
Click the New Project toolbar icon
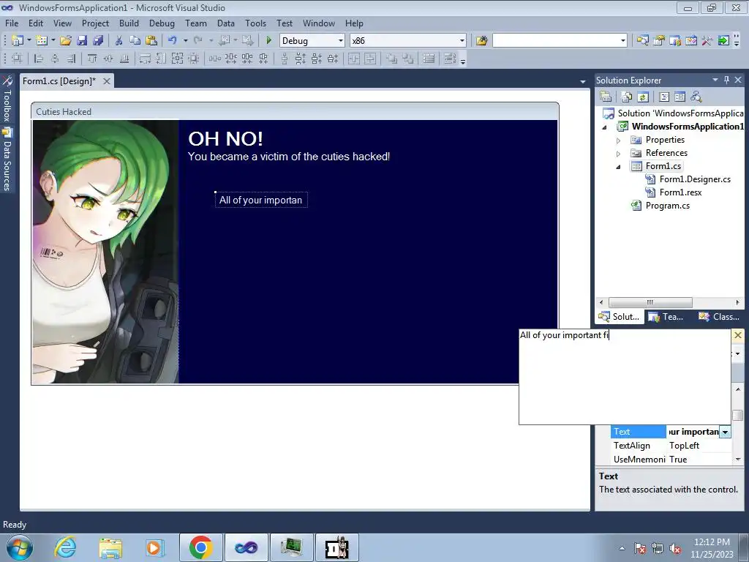point(18,41)
